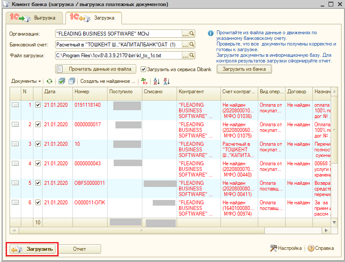The width and height of the screenshot is (345, 262).
Task: Click magnifier icon next to Банковский счет
Action: click(192, 44)
